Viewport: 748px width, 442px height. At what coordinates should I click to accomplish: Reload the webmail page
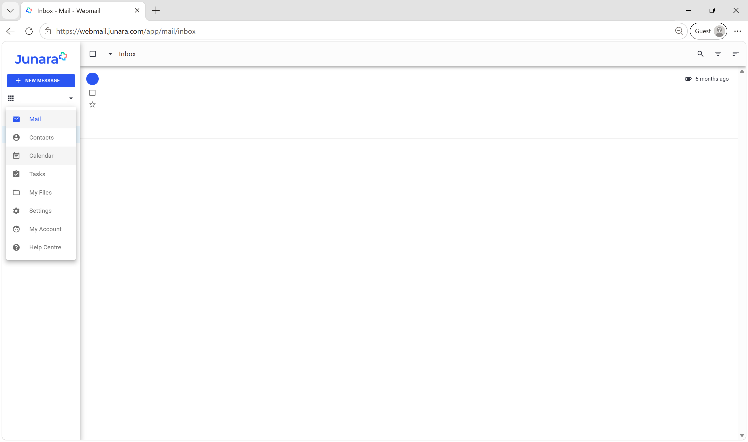point(29,31)
